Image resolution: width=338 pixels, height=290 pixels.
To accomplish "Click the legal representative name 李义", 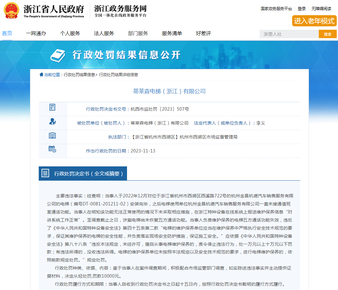I will tap(261, 123).
